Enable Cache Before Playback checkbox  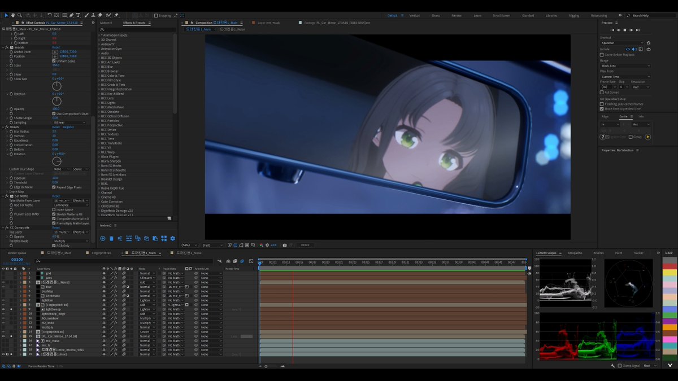pos(602,55)
